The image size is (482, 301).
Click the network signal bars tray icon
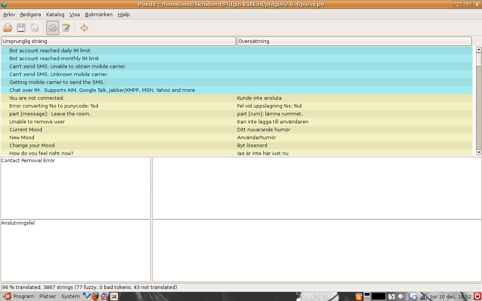[x=423, y=296]
